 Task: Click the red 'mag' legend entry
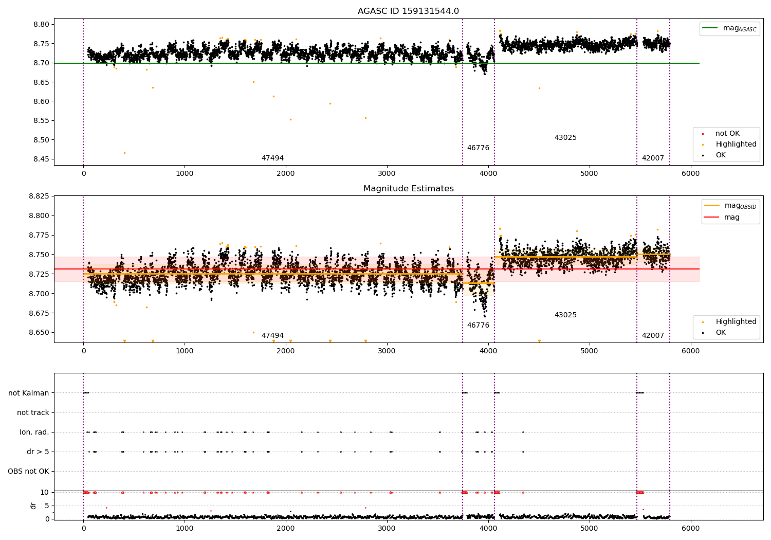click(x=722, y=218)
